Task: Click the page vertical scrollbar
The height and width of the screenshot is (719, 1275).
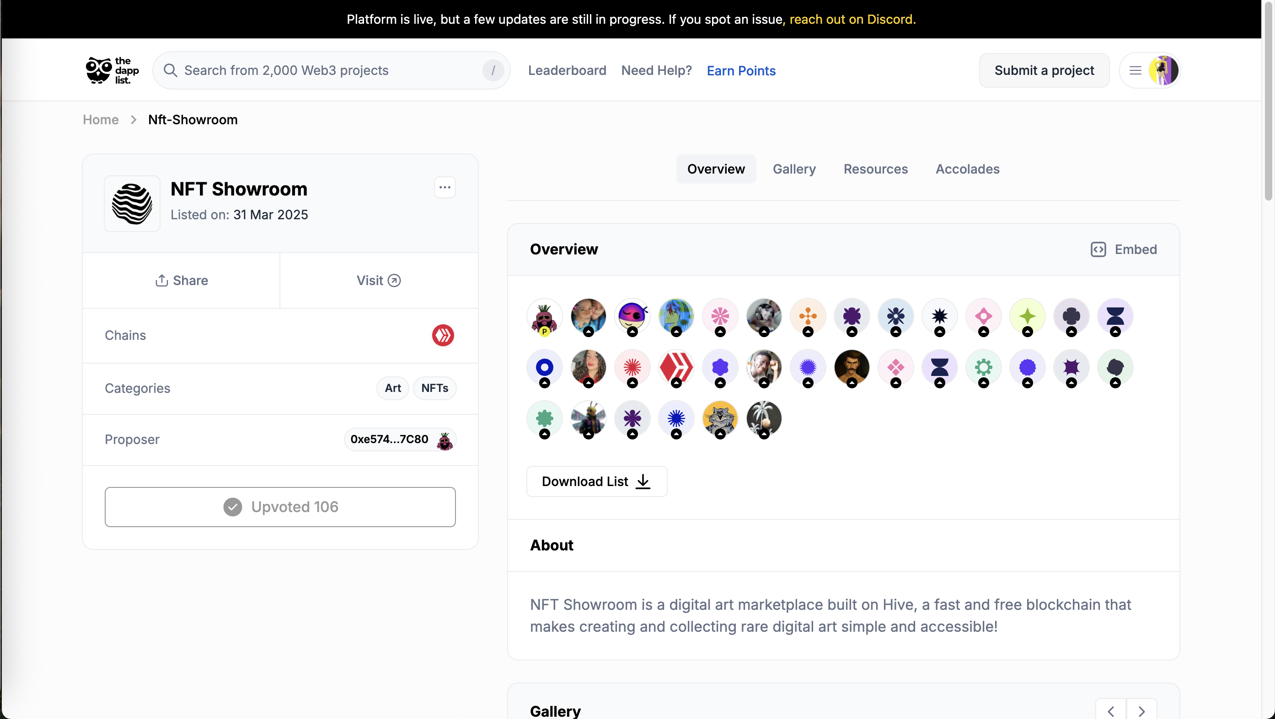Action: click(1268, 101)
